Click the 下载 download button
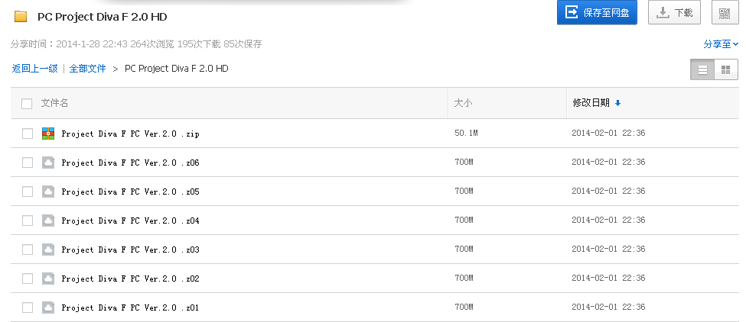 click(x=675, y=12)
